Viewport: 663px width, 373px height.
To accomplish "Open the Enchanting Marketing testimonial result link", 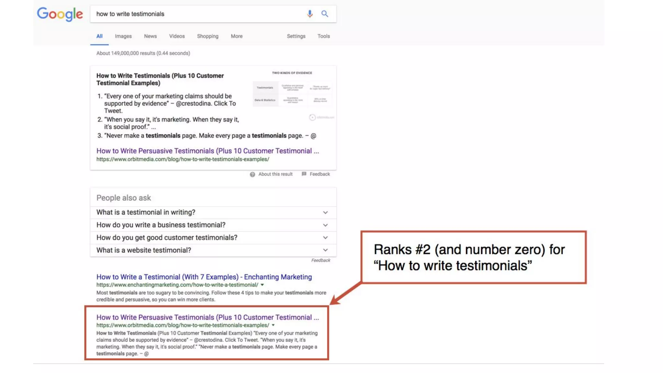I will 204,277.
